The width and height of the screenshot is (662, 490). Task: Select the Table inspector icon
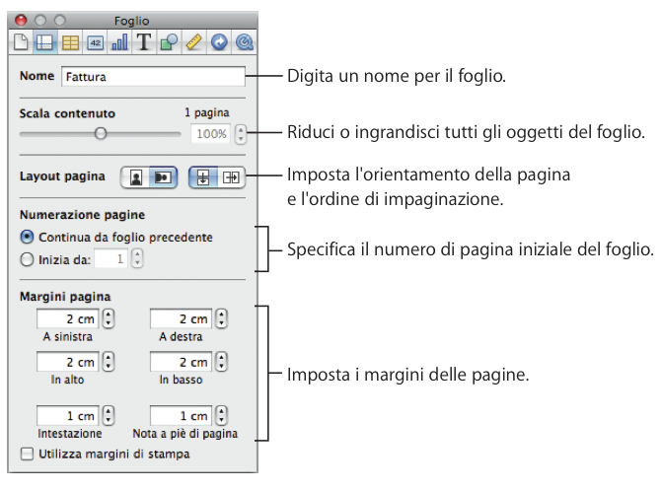[70, 42]
